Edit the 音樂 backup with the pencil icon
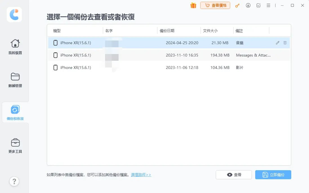Screen dimensions: 309x193 [x=277, y=43]
